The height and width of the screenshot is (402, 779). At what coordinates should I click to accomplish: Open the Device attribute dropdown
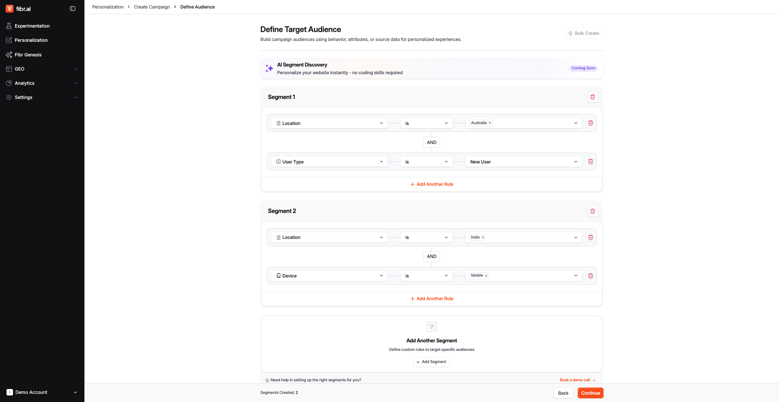pyautogui.click(x=329, y=276)
